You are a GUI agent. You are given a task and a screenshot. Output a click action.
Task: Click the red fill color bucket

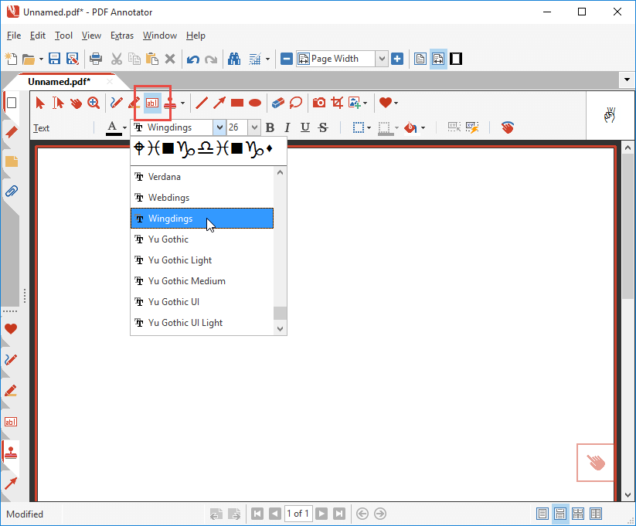pyautogui.click(x=411, y=128)
